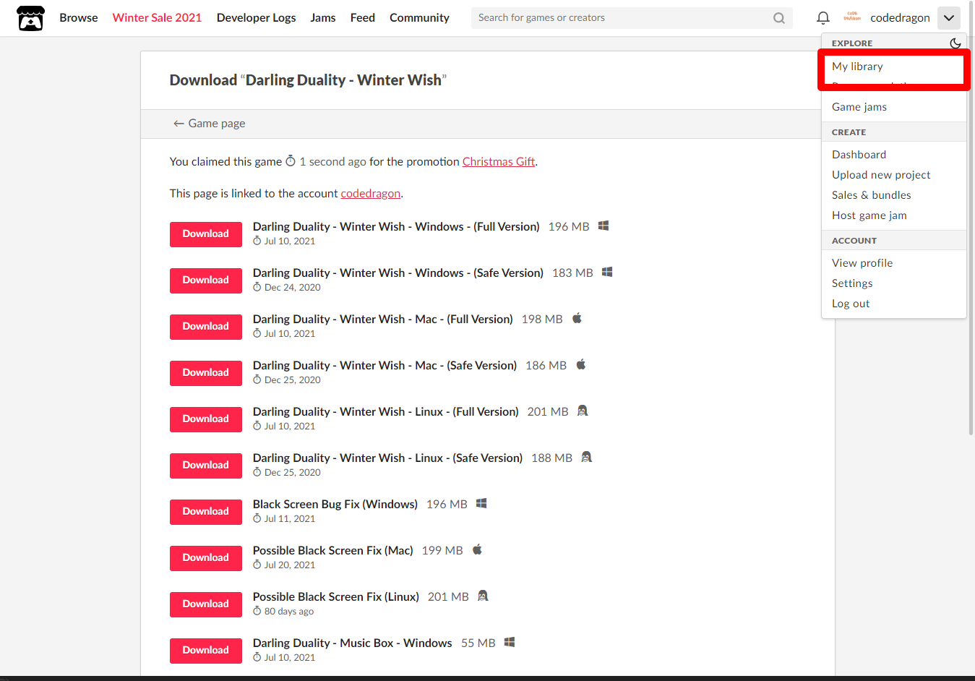Download Linux Safe Version file

206,466
